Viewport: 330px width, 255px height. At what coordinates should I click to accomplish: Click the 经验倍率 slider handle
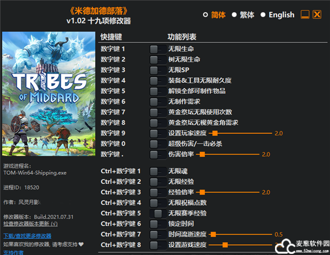pos(202,192)
